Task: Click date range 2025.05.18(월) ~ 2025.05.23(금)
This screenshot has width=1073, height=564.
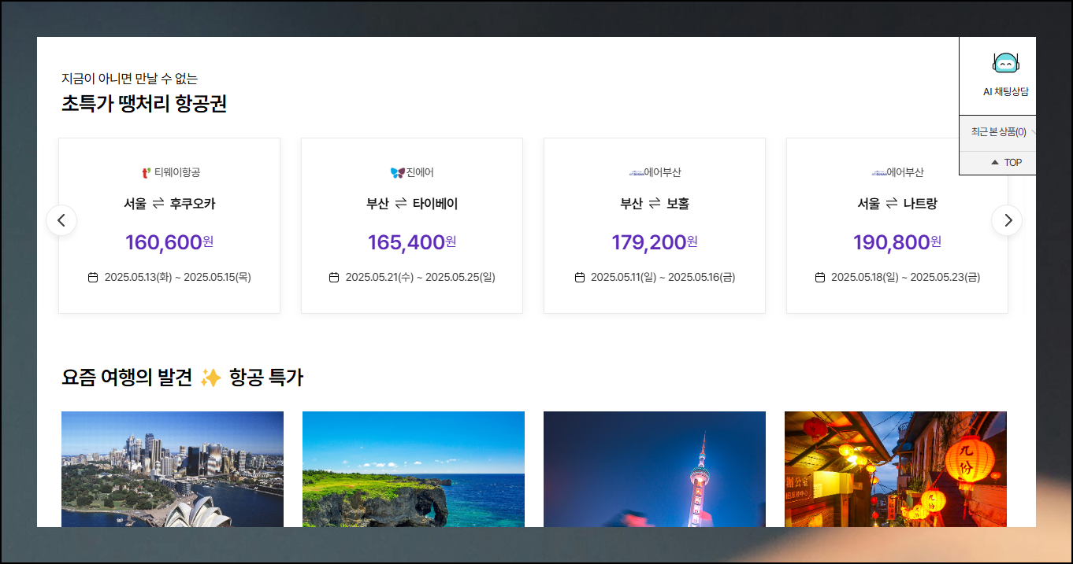Action: pyautogui.click(x=906, y=277)
